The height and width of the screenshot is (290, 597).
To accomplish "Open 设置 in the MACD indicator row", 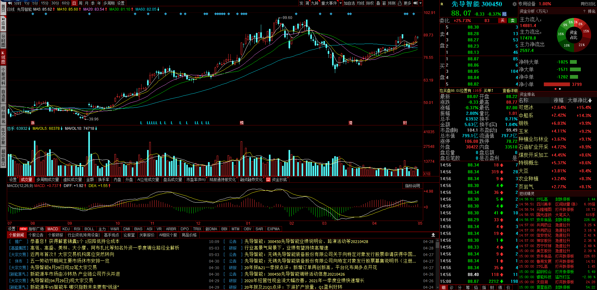I will coord(12,229).
